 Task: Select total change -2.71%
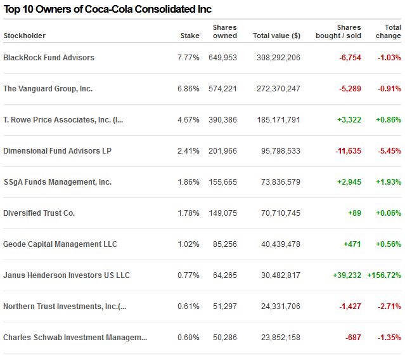(x=389, y=307)
